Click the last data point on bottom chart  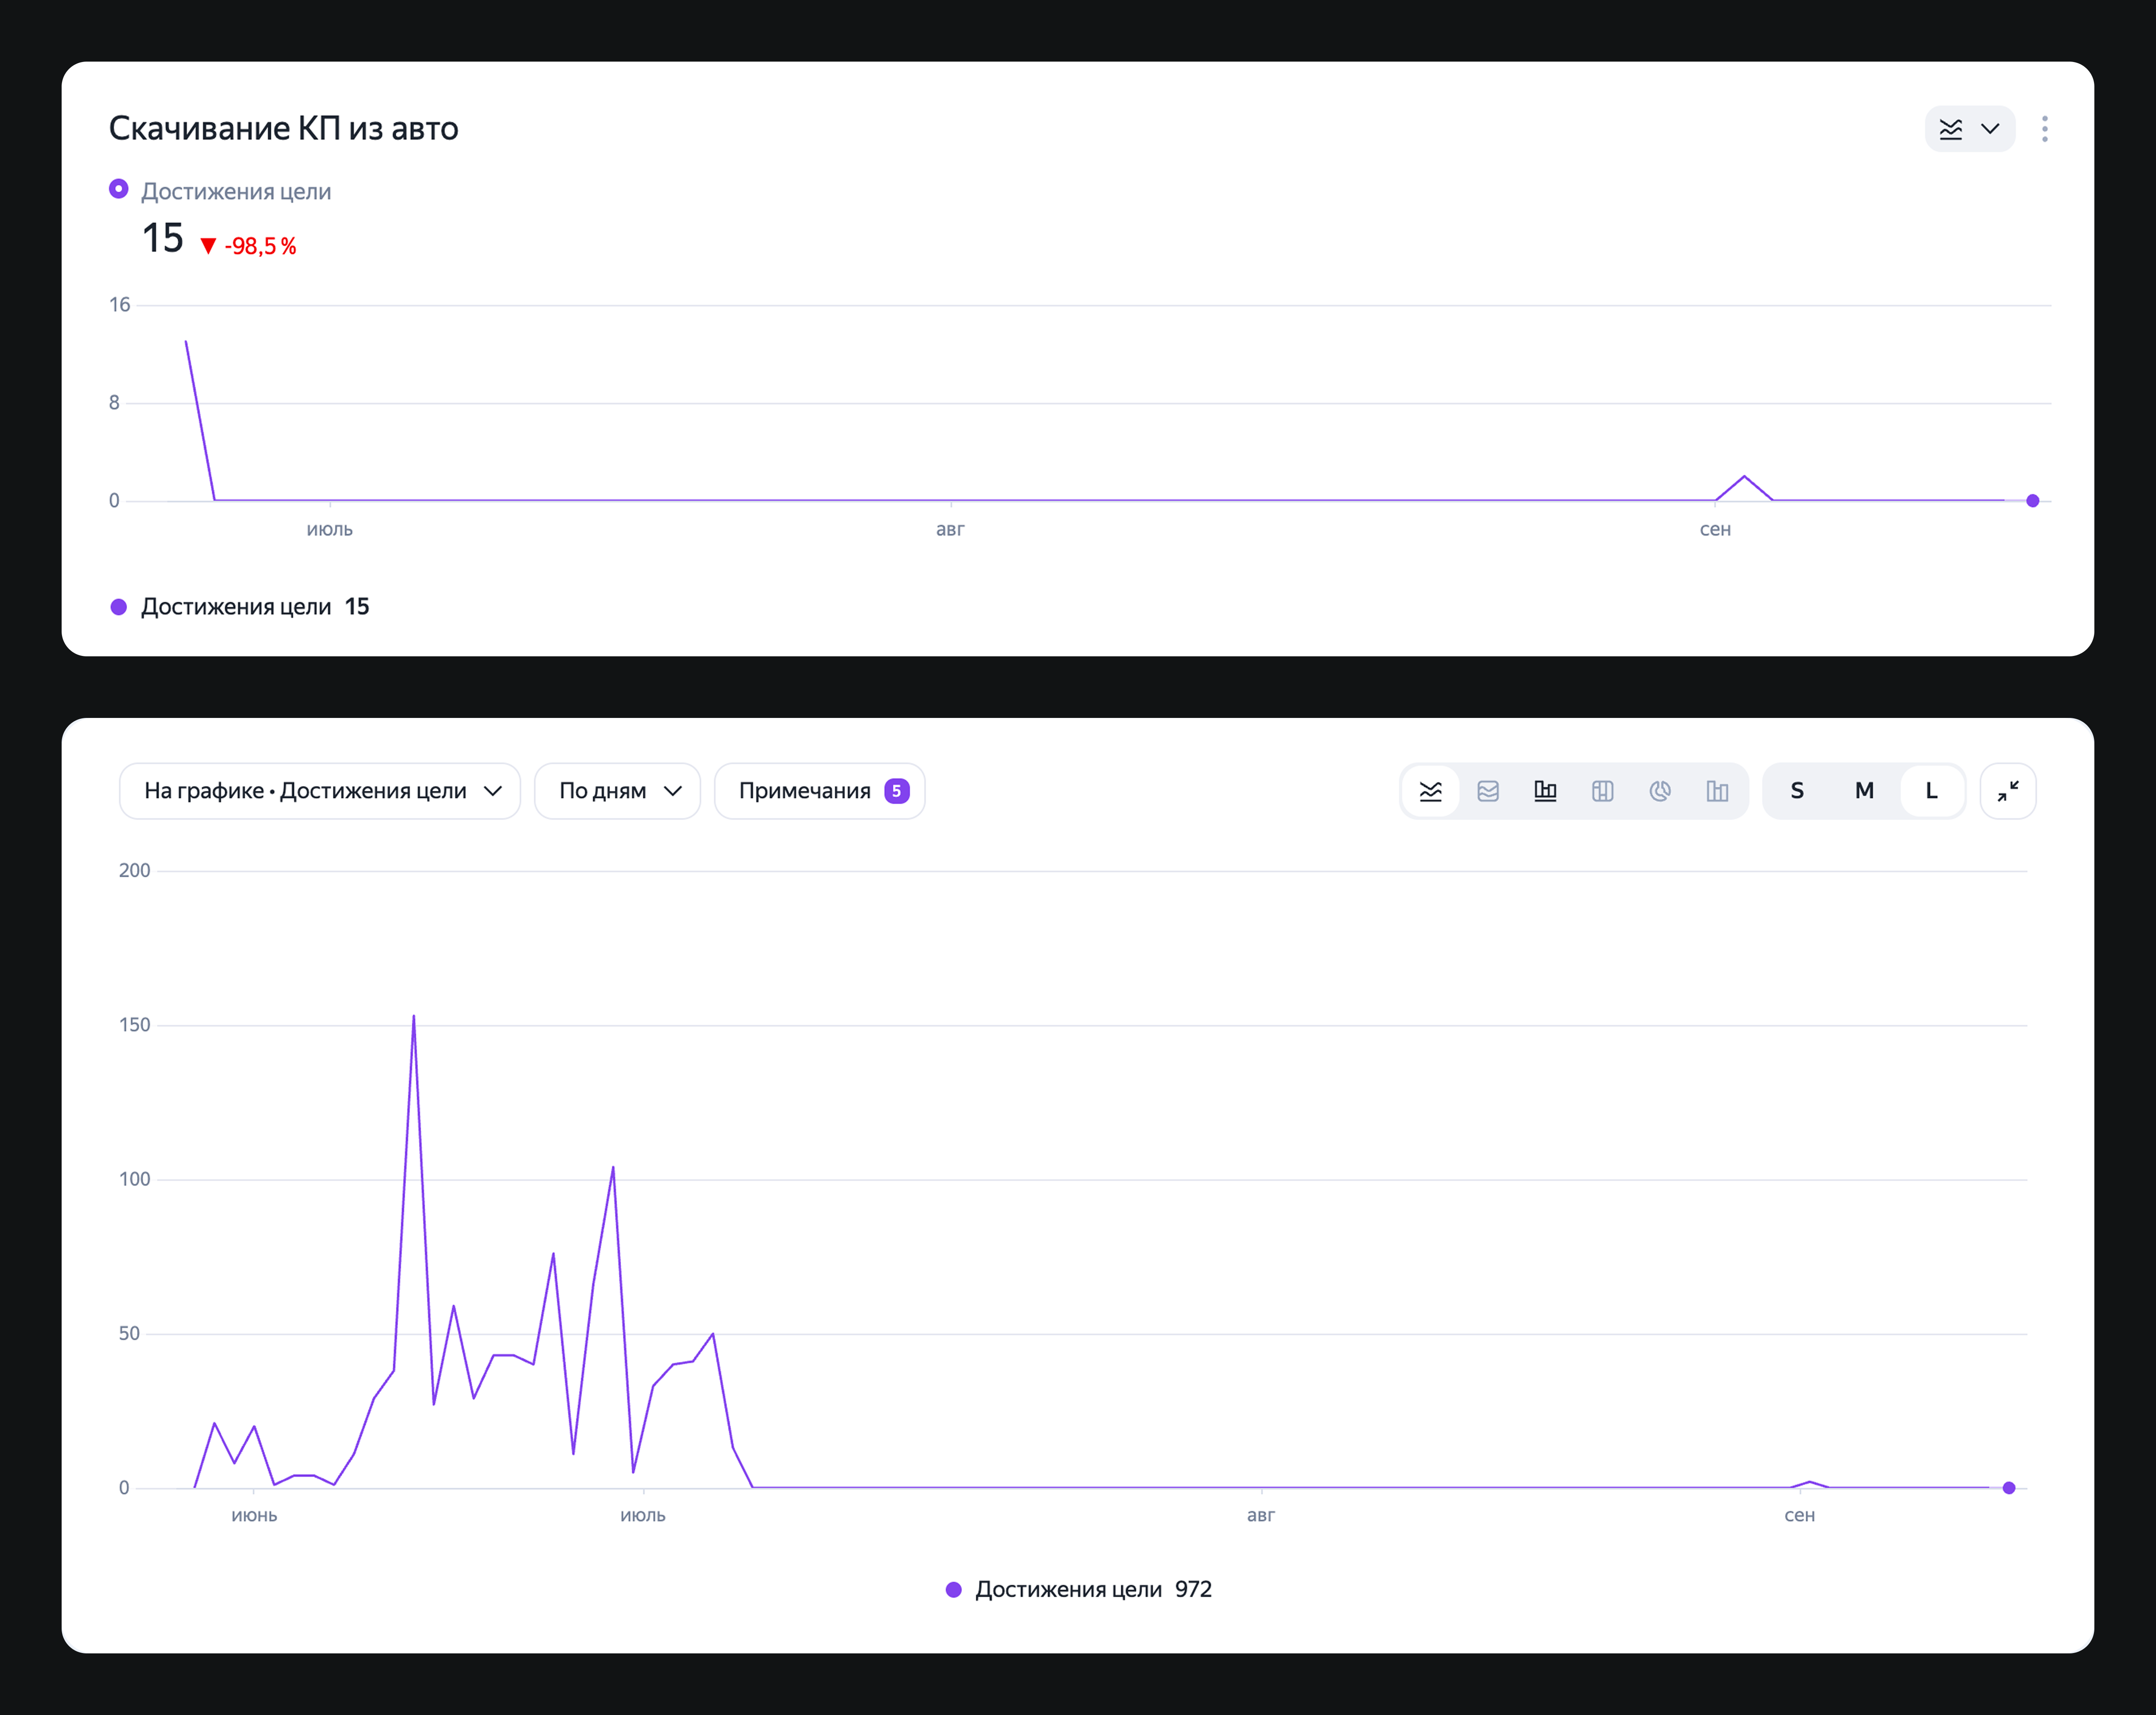[x=2009, y=1488]
